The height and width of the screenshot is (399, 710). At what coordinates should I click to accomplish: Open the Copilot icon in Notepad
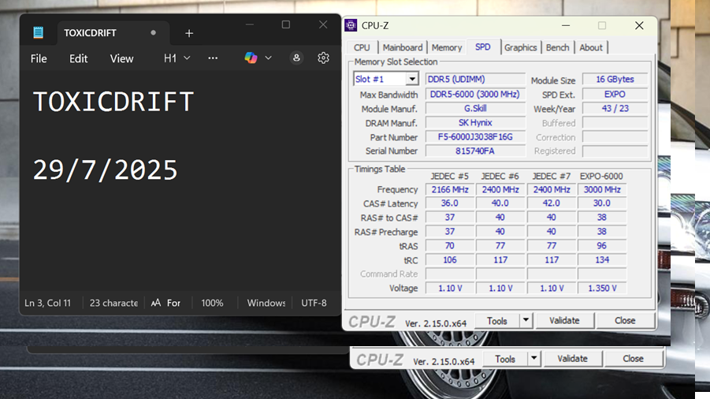(x=251, y=58)
